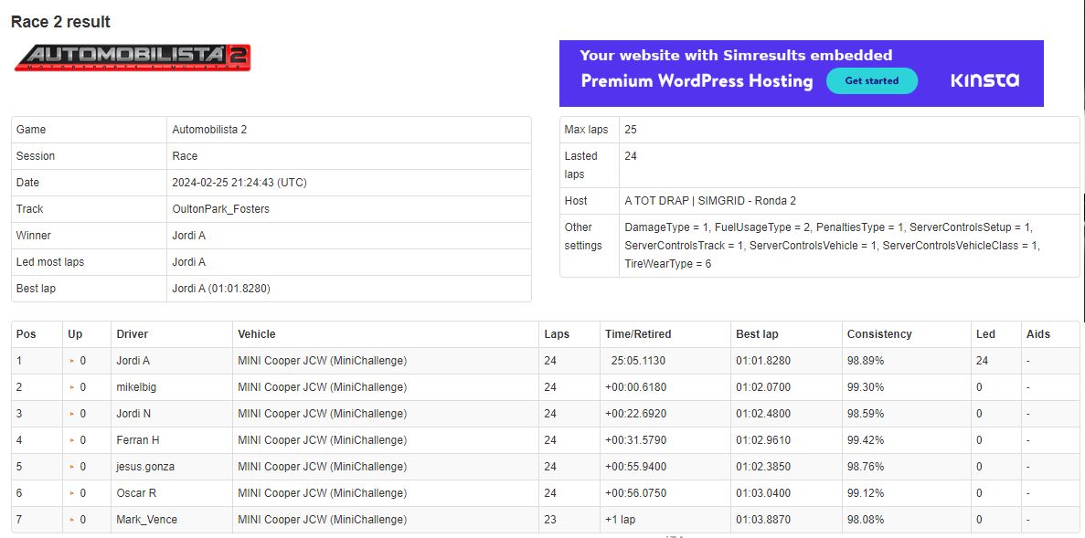Click the position arrow icon for Jordi A
1085x538 pixels.
point(71,361)
